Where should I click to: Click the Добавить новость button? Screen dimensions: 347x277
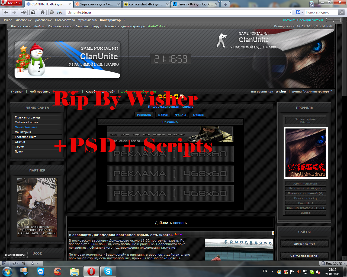pos(171,223)
